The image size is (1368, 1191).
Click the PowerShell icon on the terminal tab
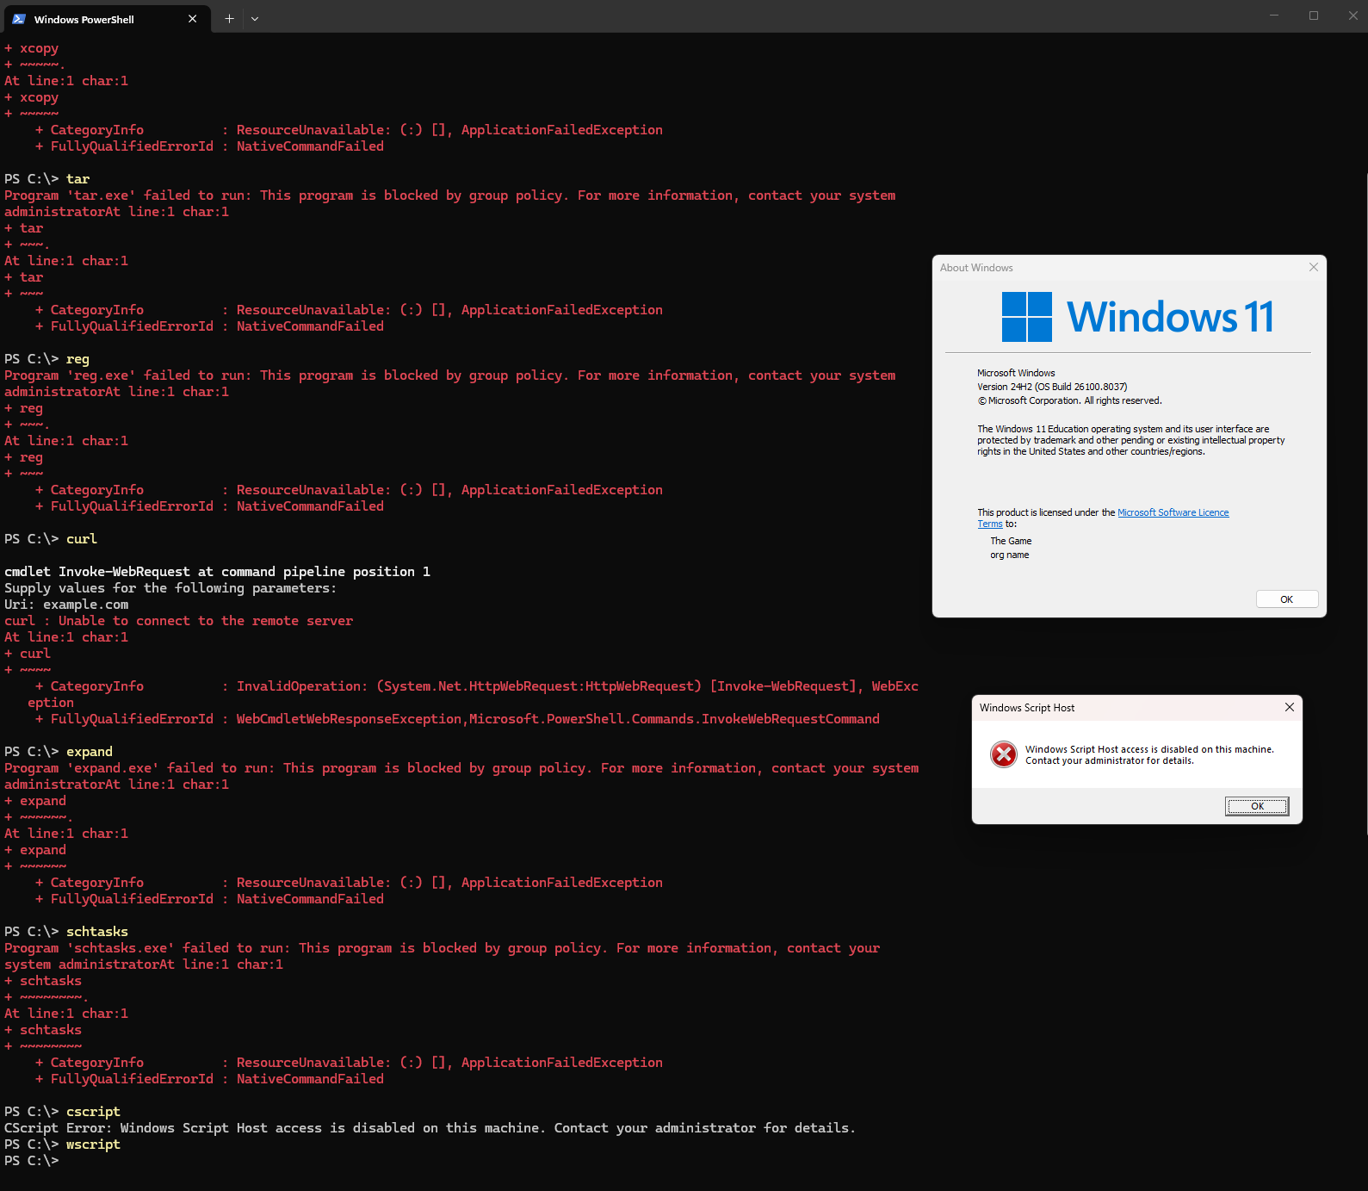click(x=19, y=19)
